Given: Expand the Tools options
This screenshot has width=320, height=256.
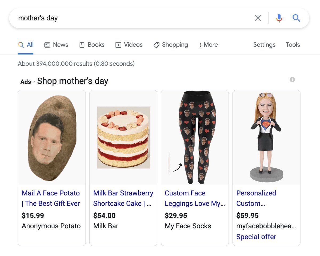Looking at the screenshot, I should click(293, 45).
